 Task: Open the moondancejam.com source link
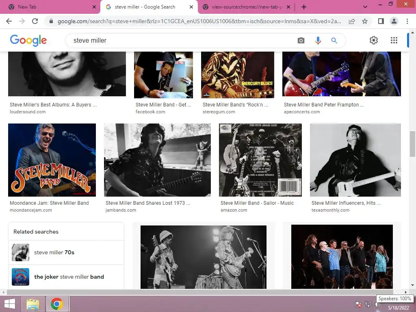pos(31,210)
